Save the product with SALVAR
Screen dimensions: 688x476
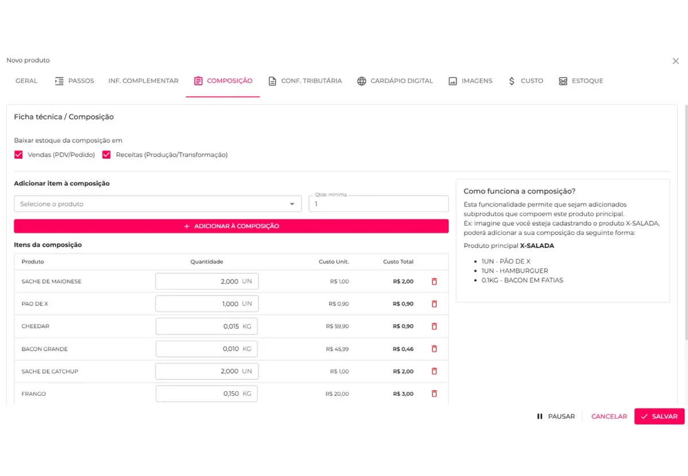[x=659, y=416]
